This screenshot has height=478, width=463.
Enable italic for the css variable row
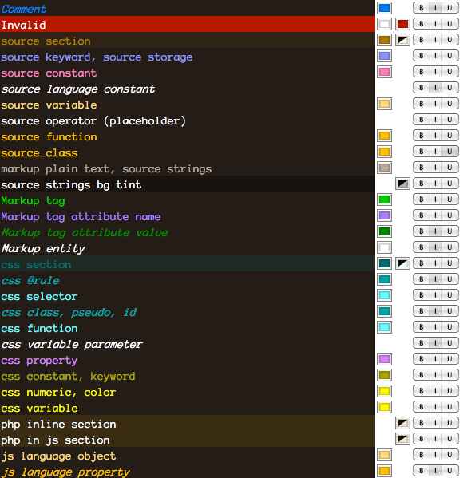point(436,407)
